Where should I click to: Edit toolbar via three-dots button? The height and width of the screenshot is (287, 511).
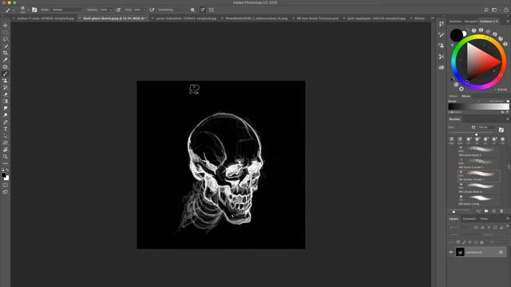tap(6, 163)
